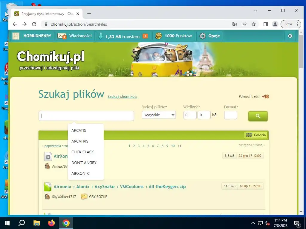Screen dimensions: 306x229
Task: Click the transfer download arrow icon
Action: pos(100,36)
